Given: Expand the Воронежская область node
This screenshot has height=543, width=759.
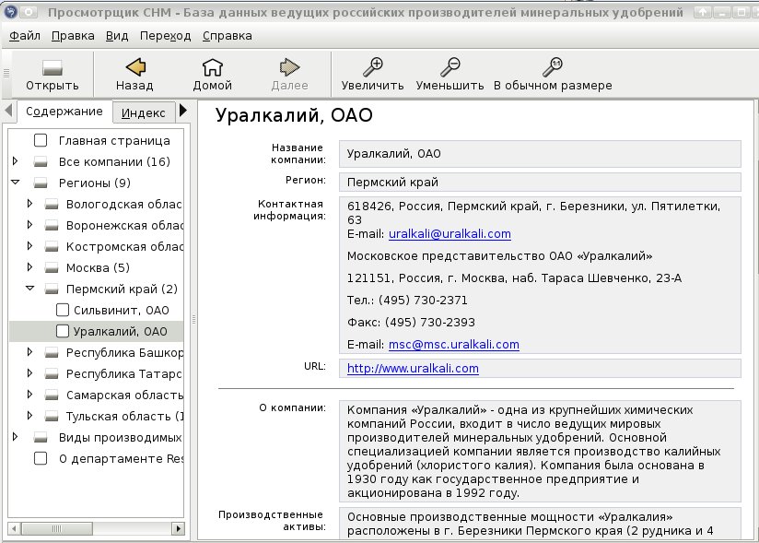Looking at the screenshot, I should click(x=29, y=225).
